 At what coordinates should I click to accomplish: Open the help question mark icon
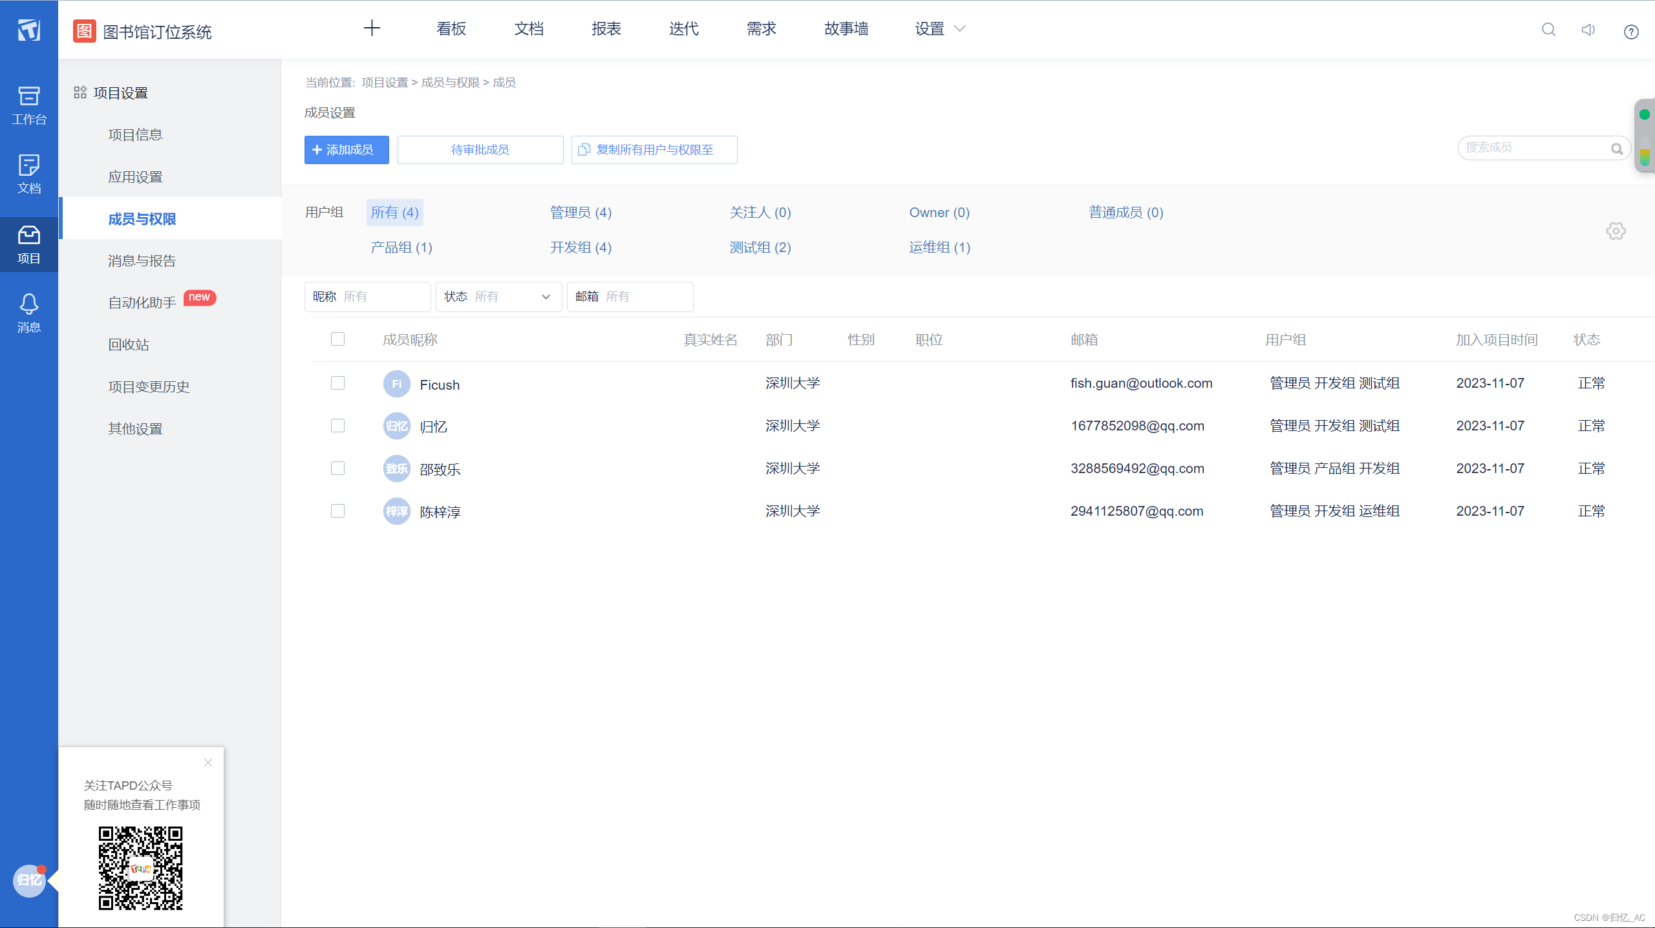[1630, 32]
